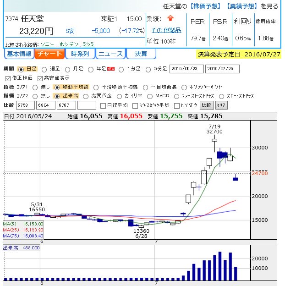
Task: Select 日足 period radio button
Action: [21, 70]
